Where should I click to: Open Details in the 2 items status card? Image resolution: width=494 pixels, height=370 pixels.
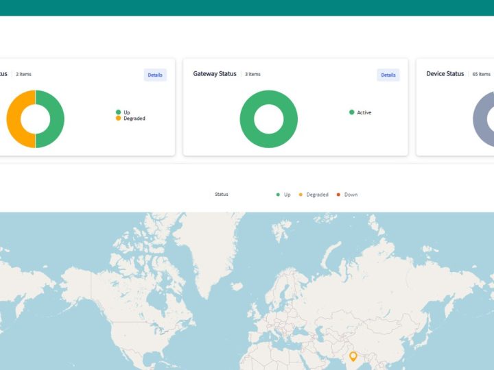coord(155,75)
